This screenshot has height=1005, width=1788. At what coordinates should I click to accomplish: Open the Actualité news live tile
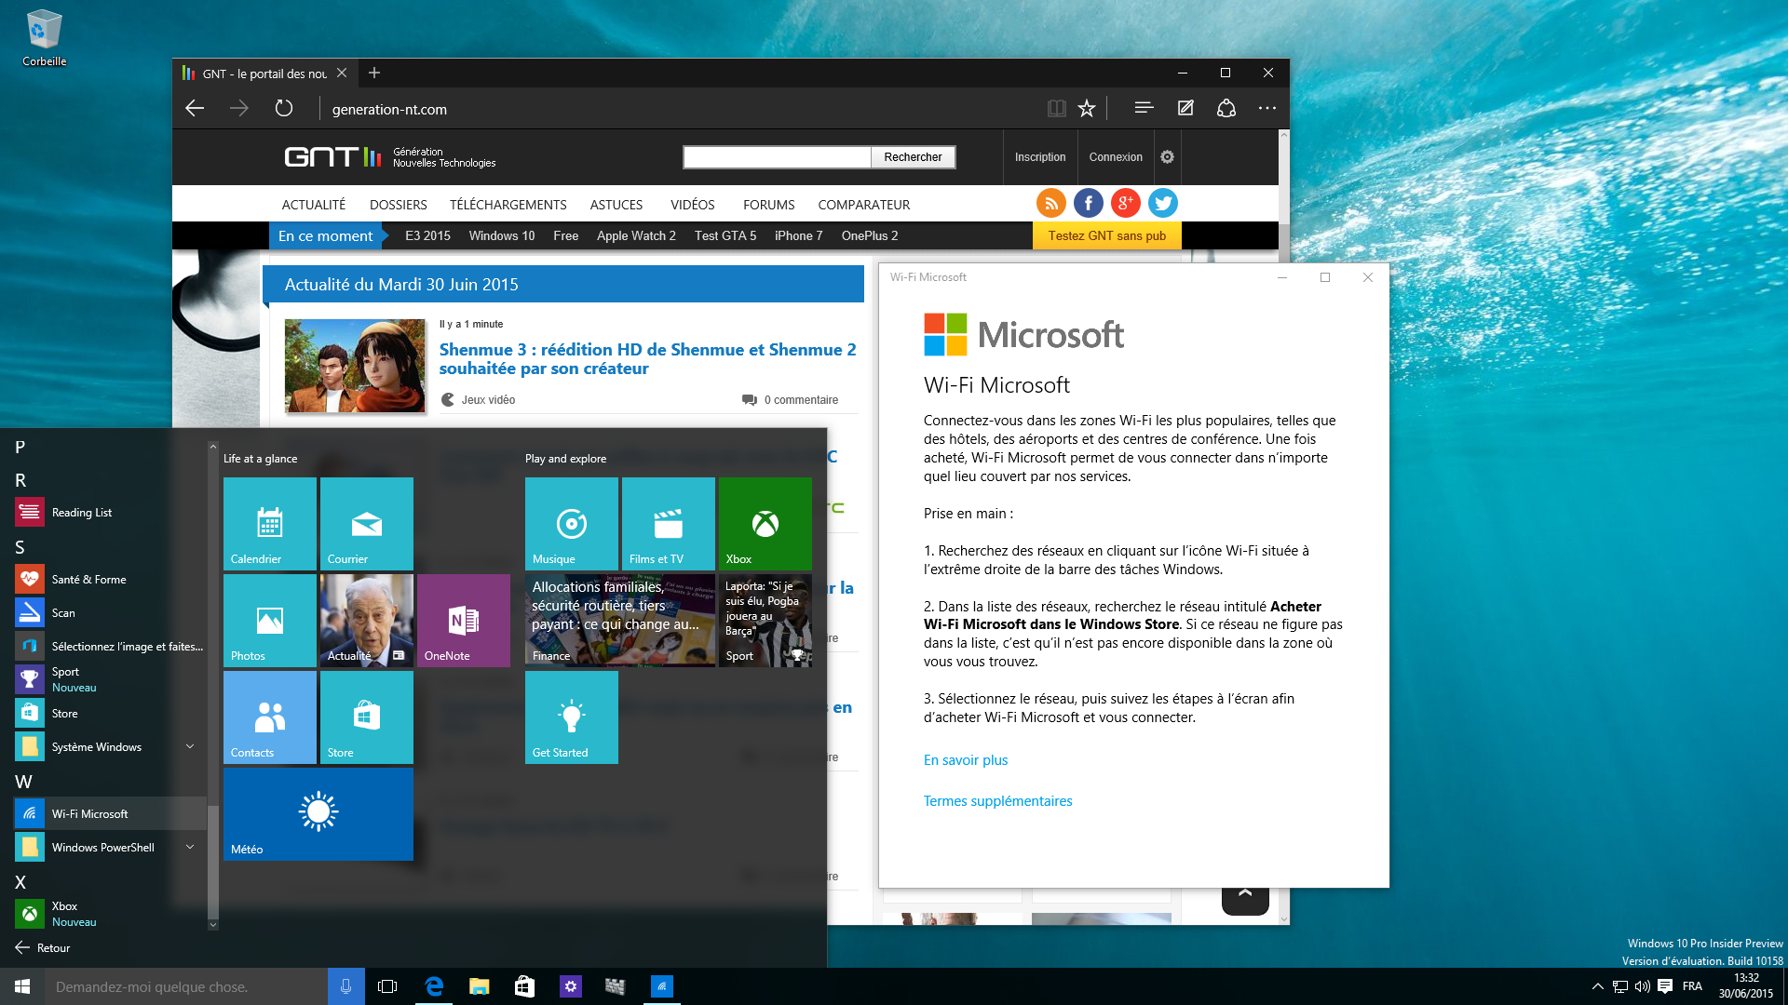point(367,621)
